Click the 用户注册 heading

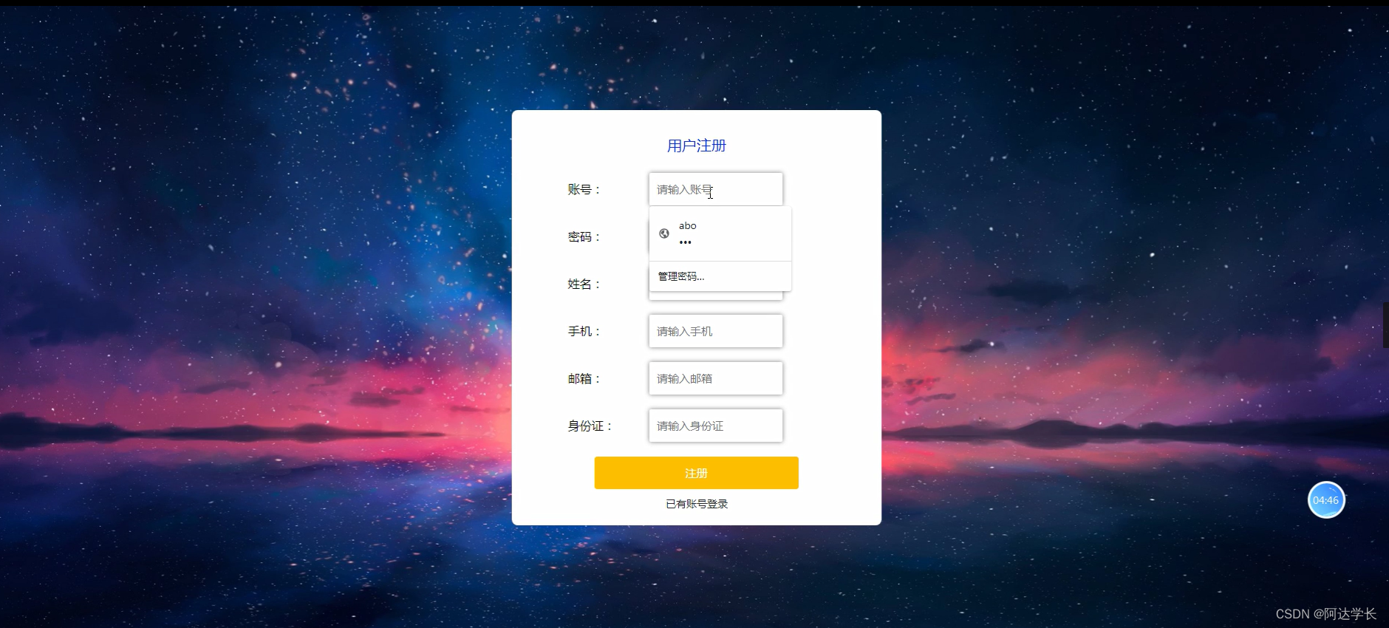697,146
